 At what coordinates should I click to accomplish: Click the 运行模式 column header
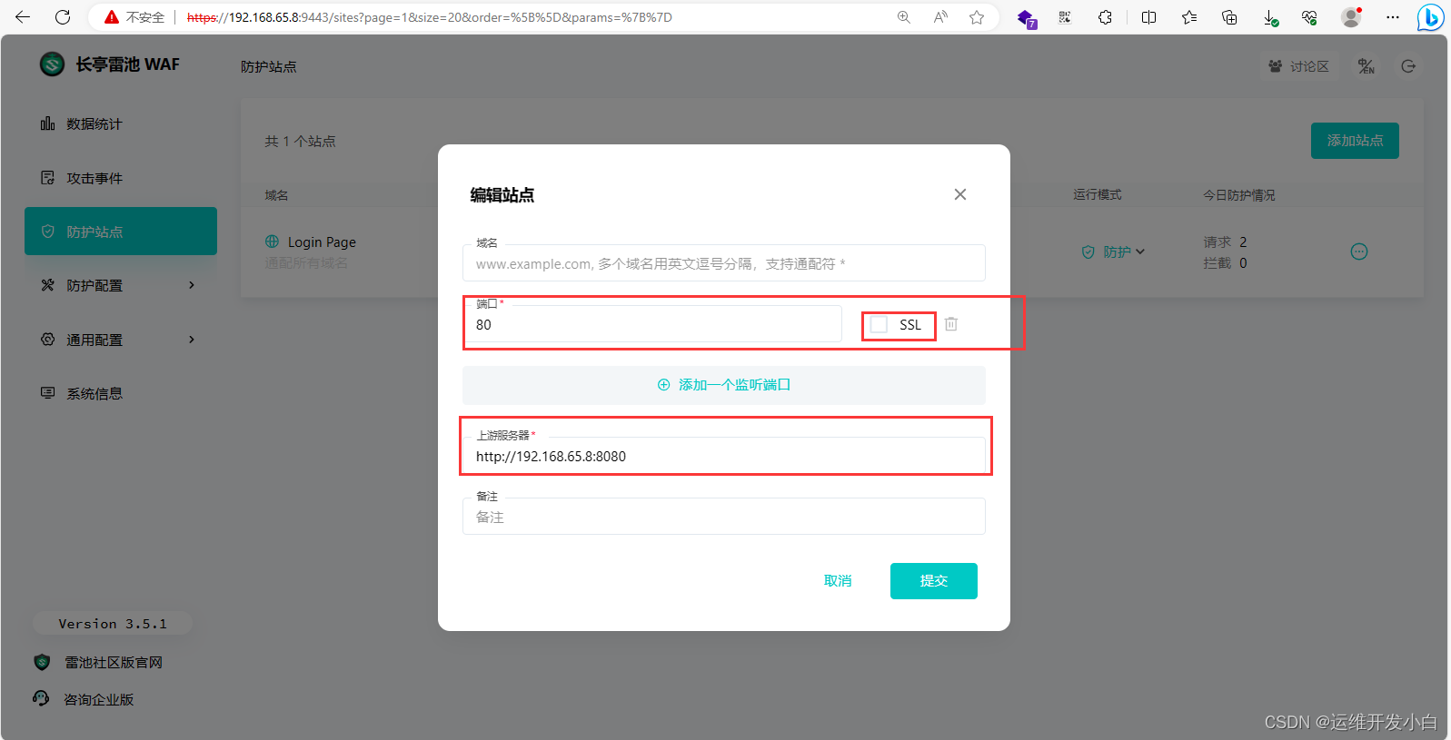[x=1098, y=195]
